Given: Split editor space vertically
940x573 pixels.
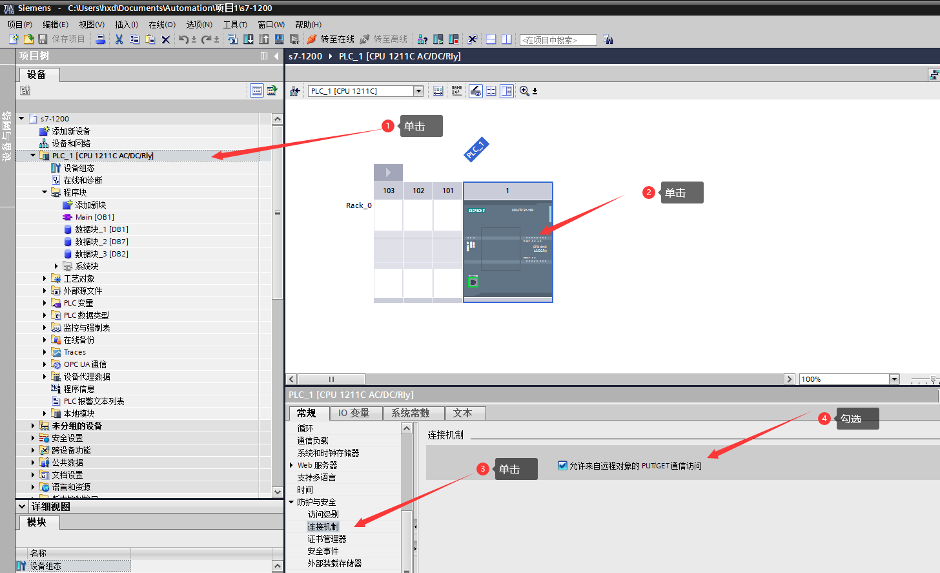Looking at the screenshot, I should click(507, 39).
